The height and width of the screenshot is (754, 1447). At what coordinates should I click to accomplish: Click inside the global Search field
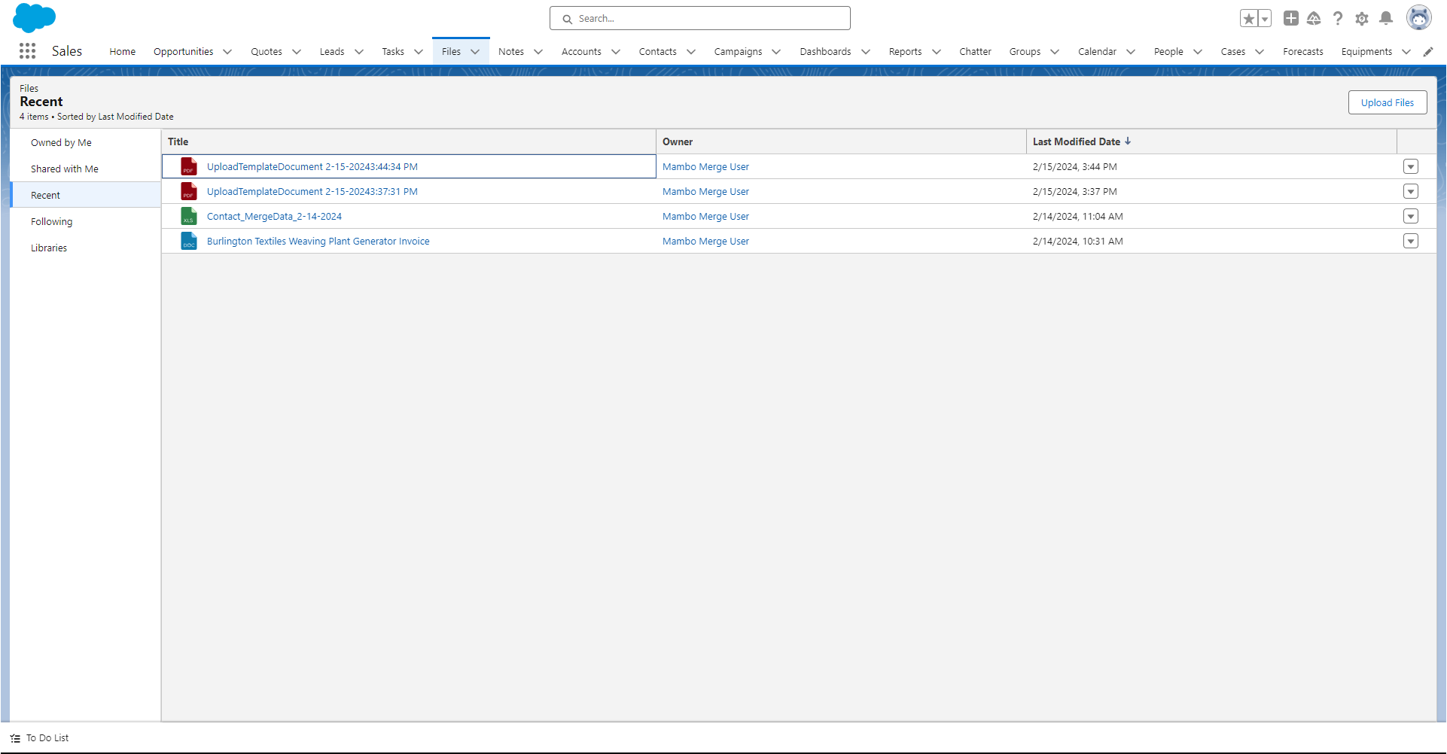click(x=699, y=18)
